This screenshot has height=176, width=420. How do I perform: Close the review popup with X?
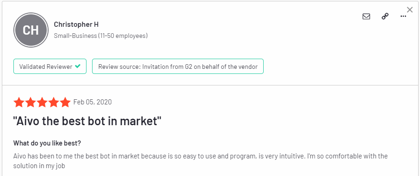[x=410, y=10]
